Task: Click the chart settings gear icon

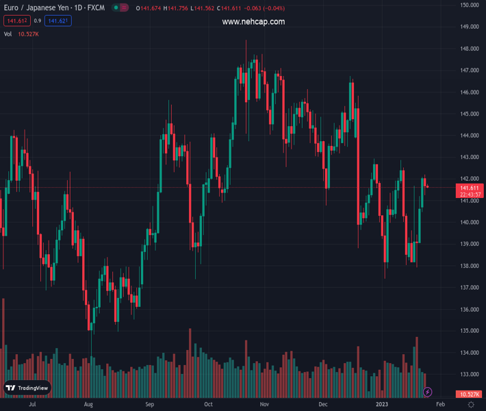Action: 472,405
